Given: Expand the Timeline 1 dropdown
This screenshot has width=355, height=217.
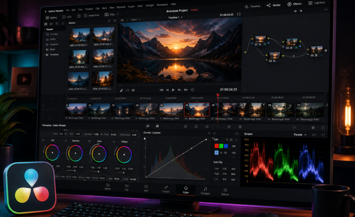Looking at the screenshot, I should click(182, 17).
